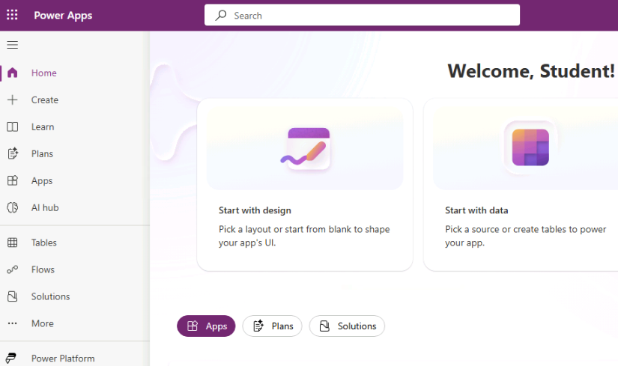Open Home in the navigation pane
The image size is (618, 366).
pyautogui.click(x=75, y=73)
